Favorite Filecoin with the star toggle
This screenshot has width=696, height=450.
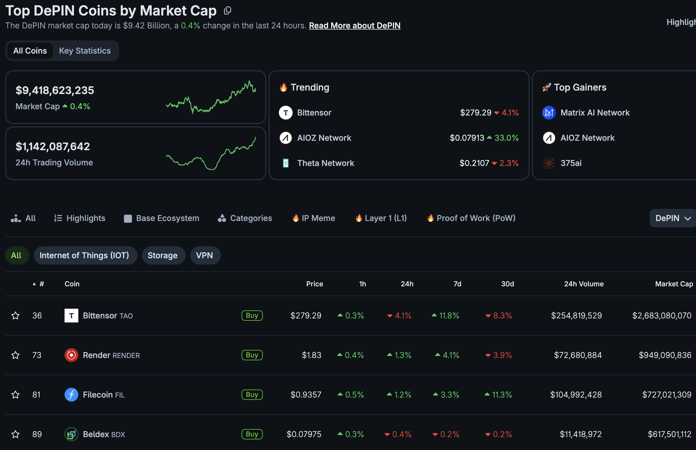point(15,394)
